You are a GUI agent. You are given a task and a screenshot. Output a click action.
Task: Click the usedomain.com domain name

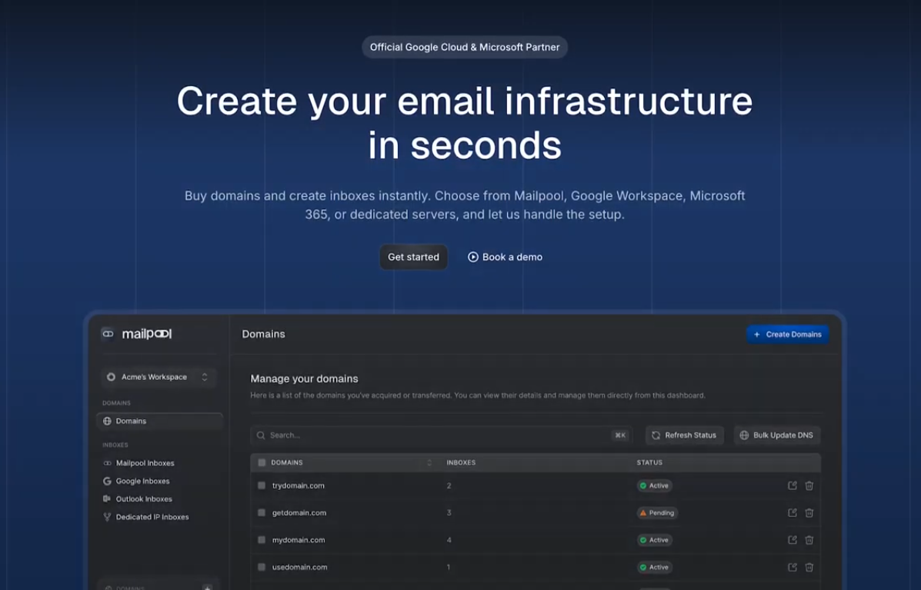299,567
